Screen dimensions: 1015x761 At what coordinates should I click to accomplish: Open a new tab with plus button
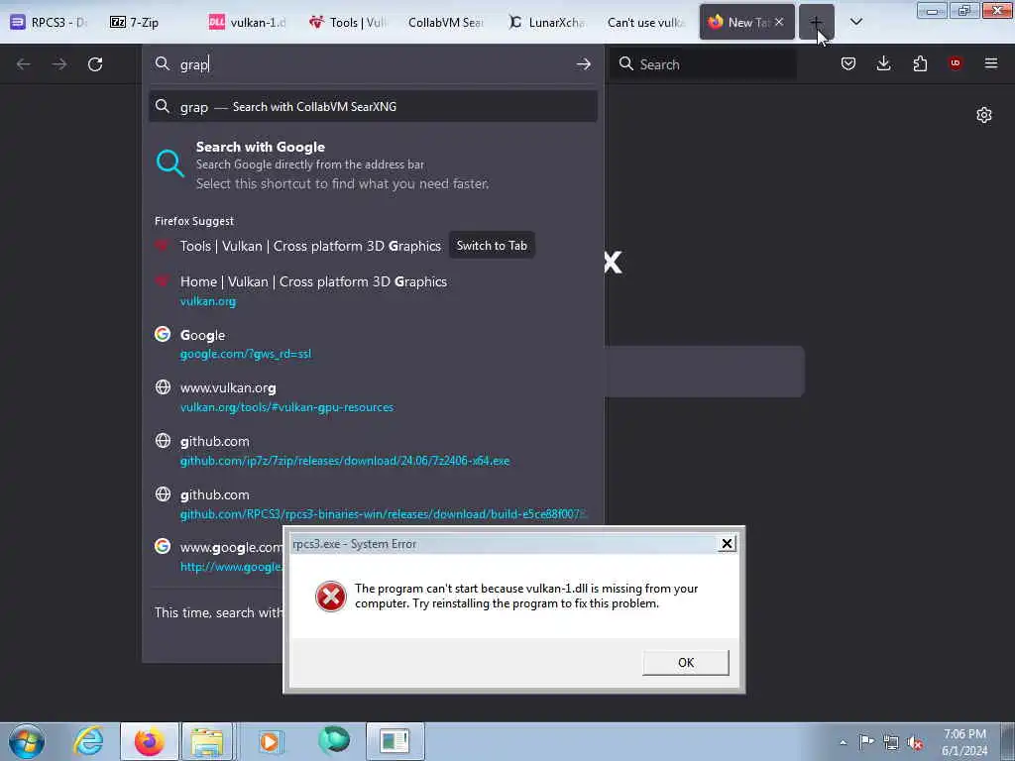click(x=817, y=22)
